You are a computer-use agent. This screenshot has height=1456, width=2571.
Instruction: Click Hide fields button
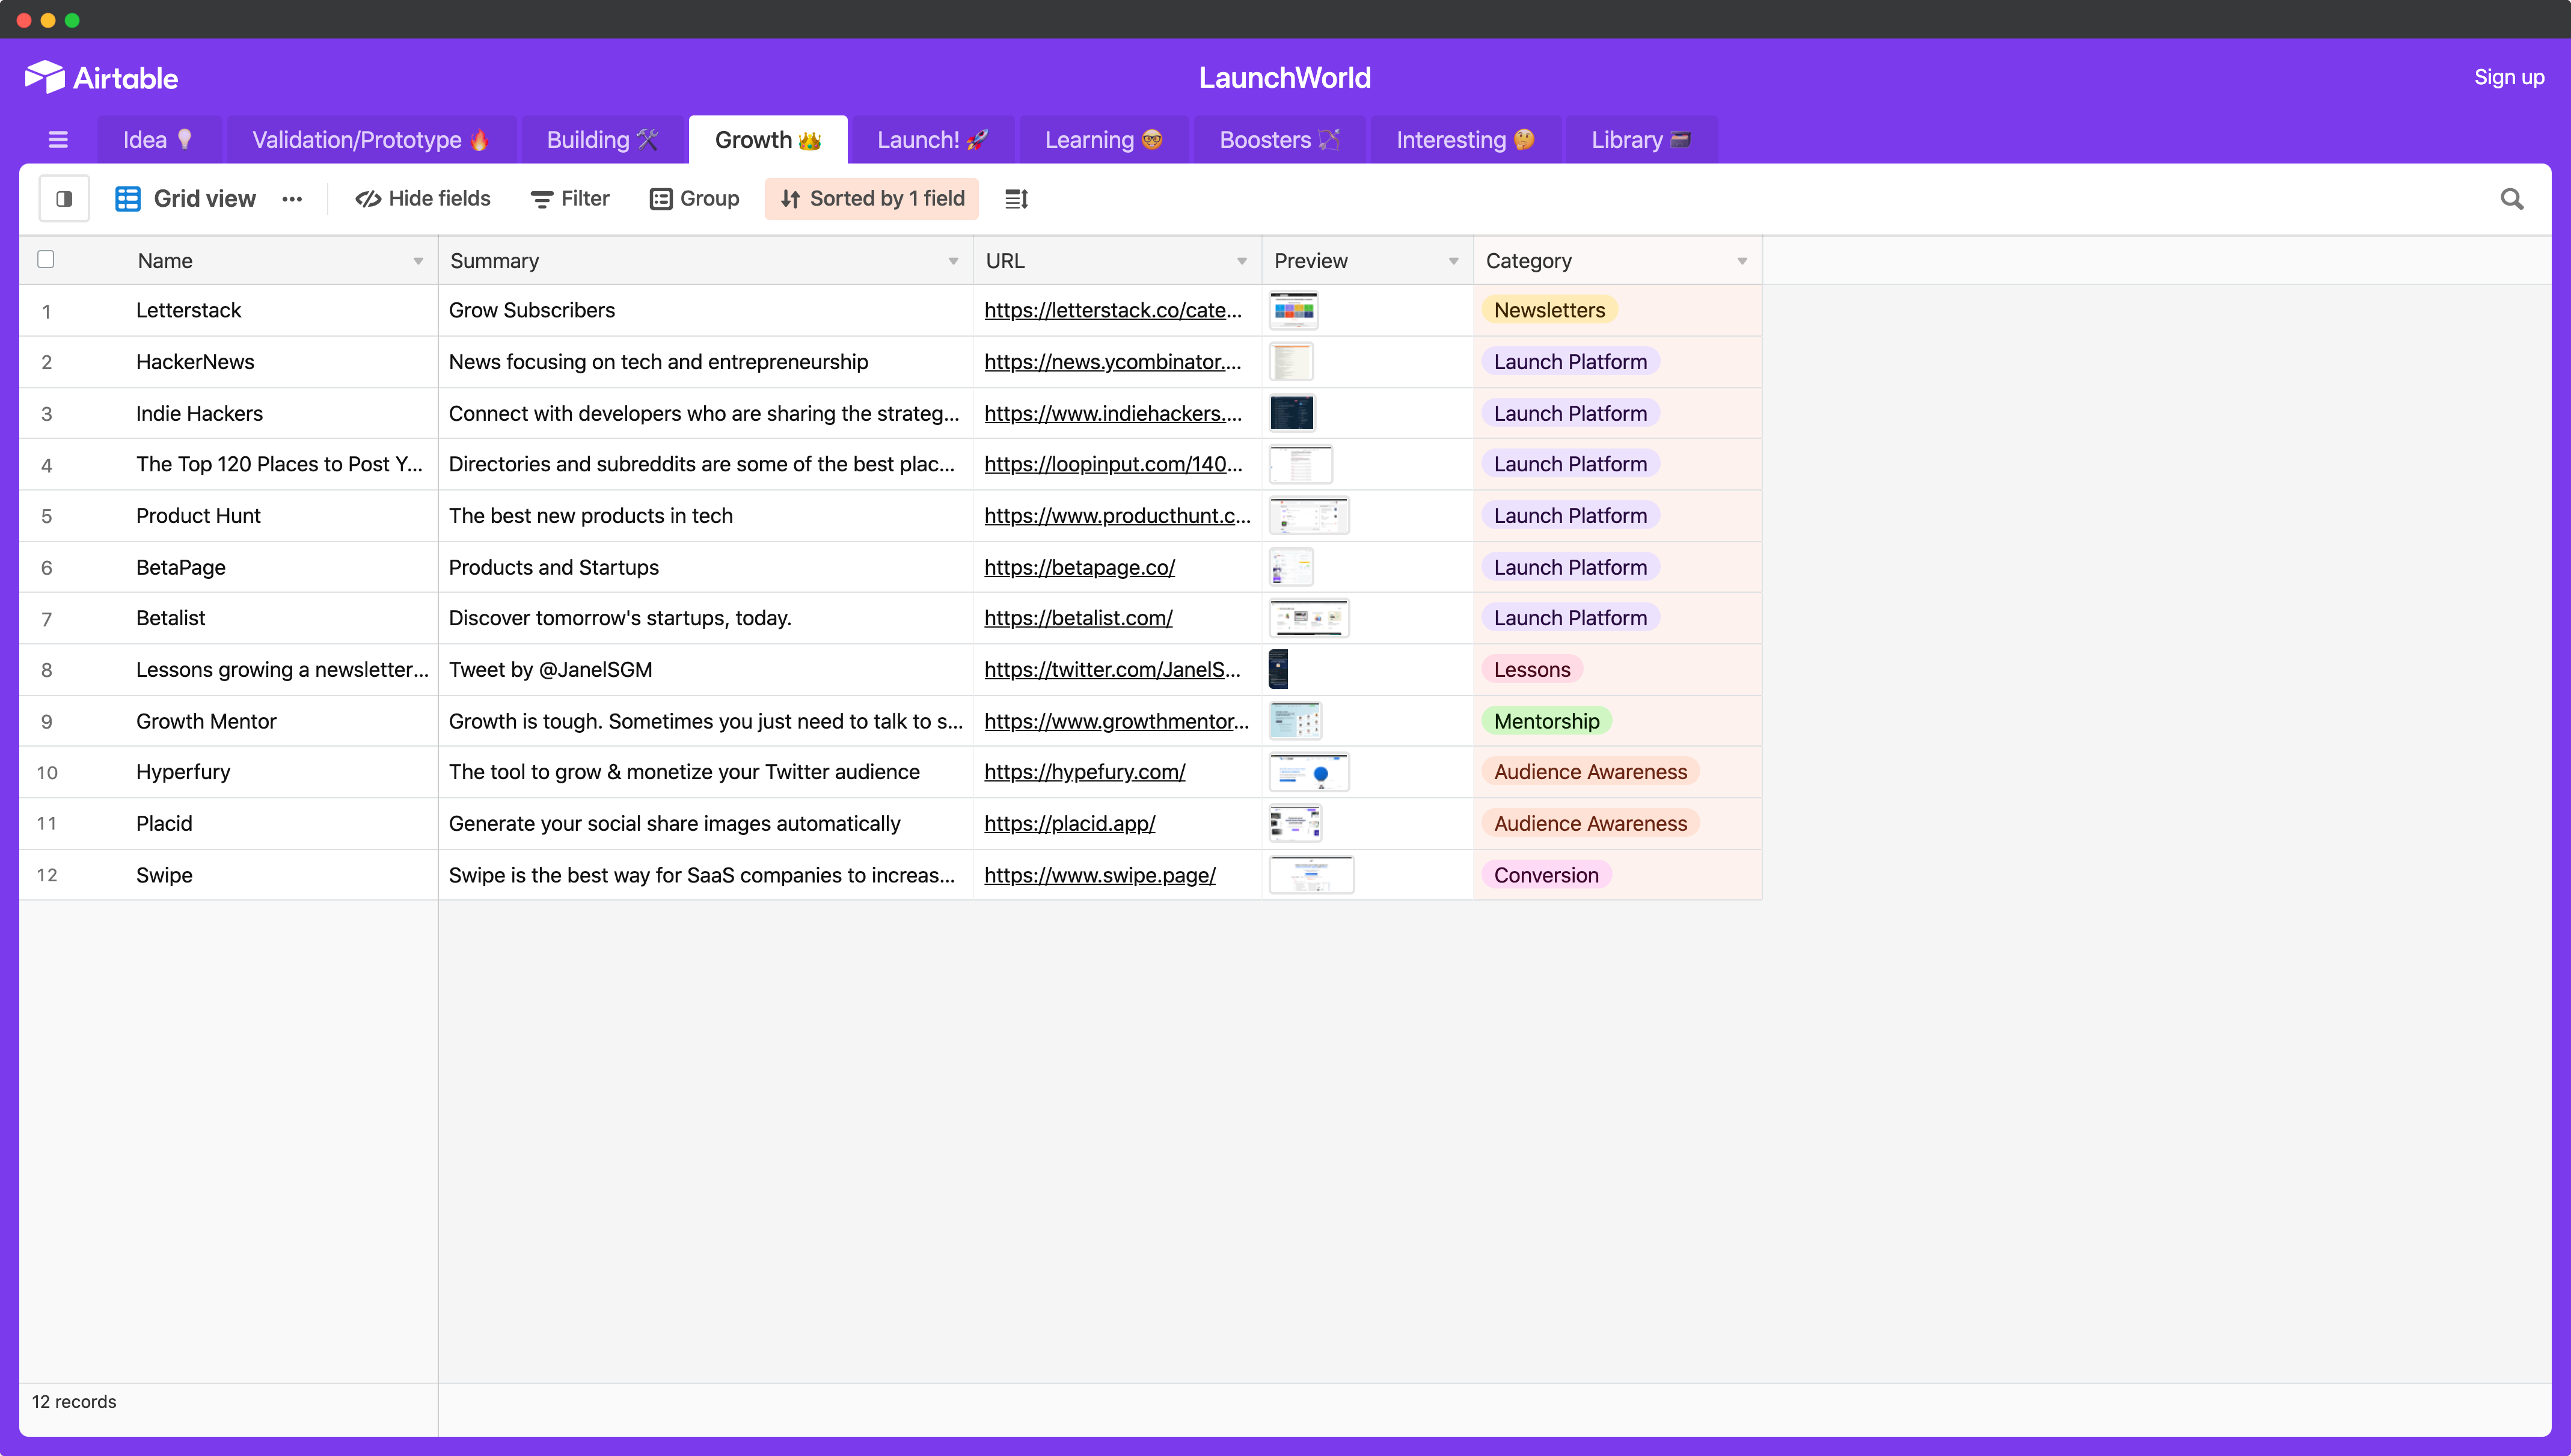[x=423, y=199]
